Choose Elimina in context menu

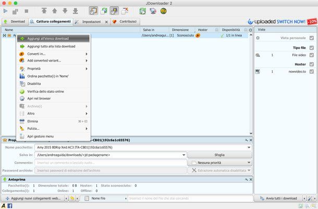53,121
